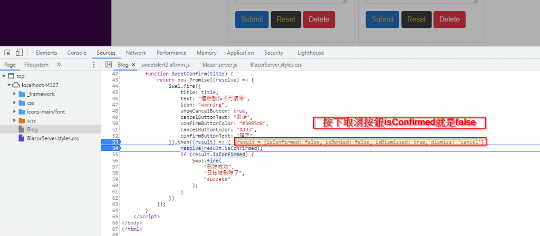The image size is (540, 236).
Task: Click the resolve(result.isConfirmed) code line
Action: tap(221, 149)
